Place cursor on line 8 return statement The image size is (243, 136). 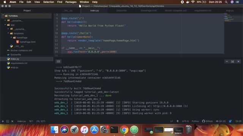(x=96, y=26)
